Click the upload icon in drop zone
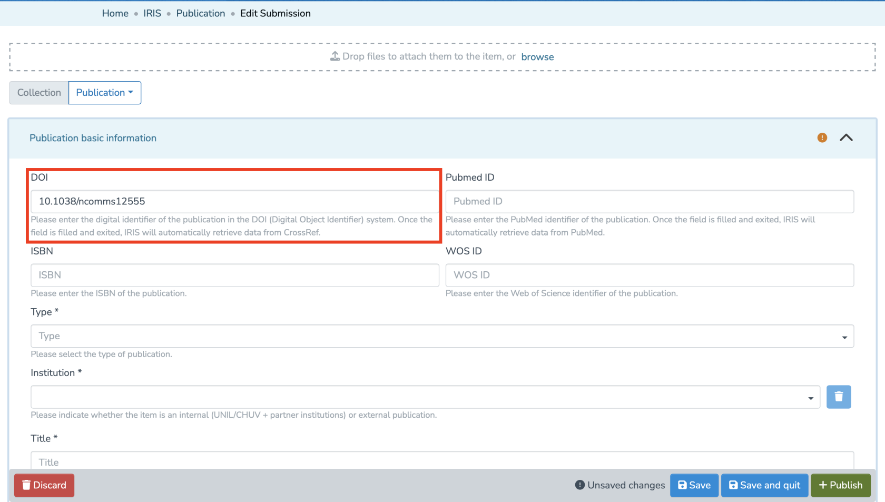The height and width of the screenshot is (502, 885). point(335,56)
